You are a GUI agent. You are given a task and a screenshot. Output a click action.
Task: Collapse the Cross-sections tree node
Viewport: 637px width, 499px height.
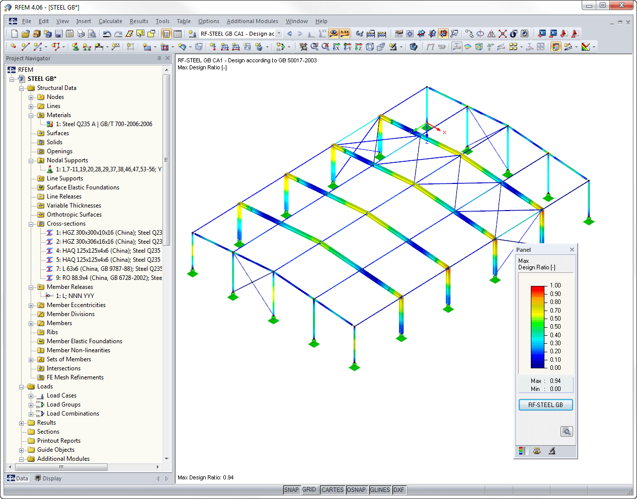(x=31, y=224)
